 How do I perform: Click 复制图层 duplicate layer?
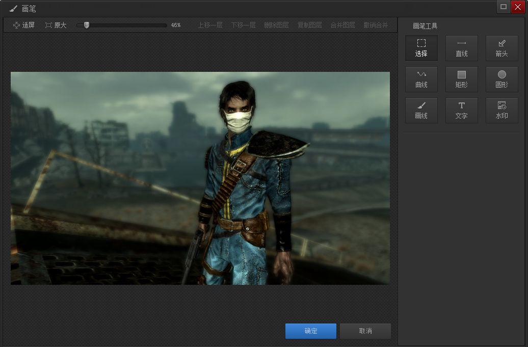click(x=309, y=25)
